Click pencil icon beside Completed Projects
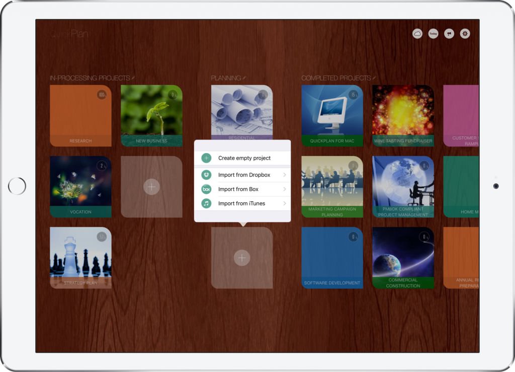Viewport: 515px width, 372px height. (374, 78)
